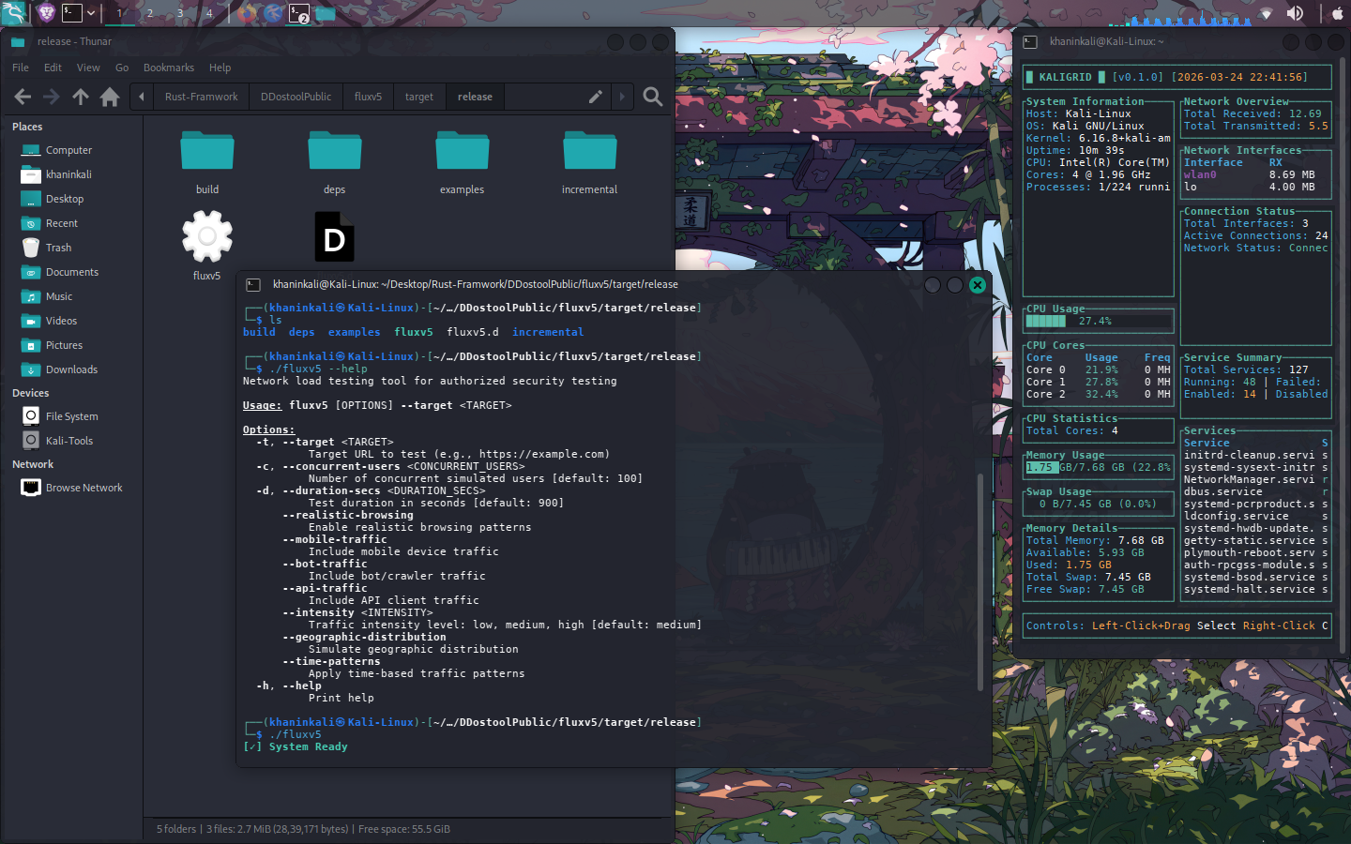Screen dimensions: 1351x844
Task: Click dbus.service in Services list
Action: pyautogui.click(x=1222, y=491)
